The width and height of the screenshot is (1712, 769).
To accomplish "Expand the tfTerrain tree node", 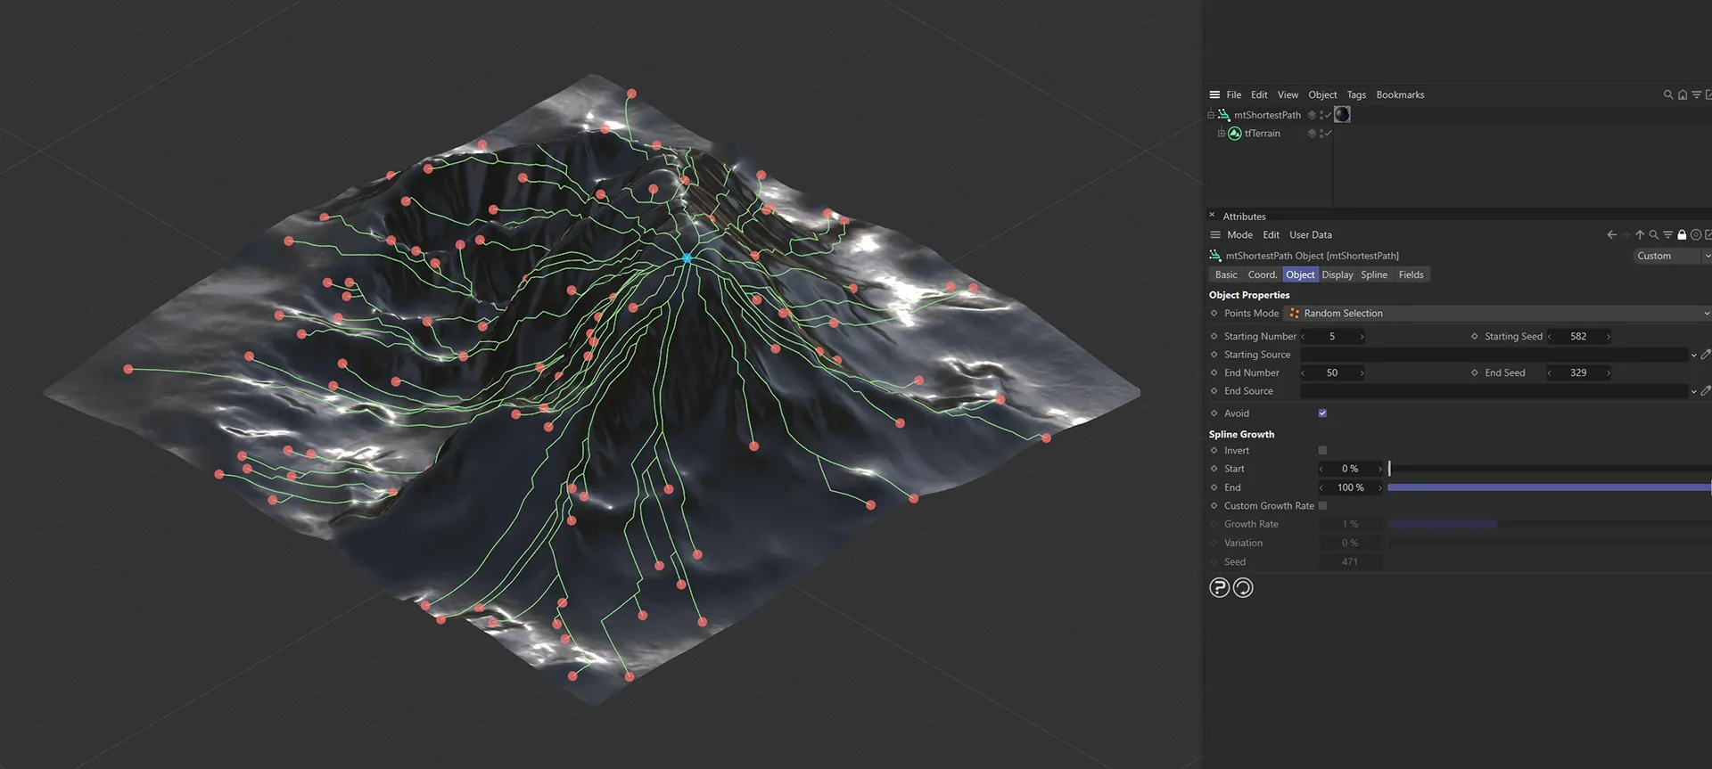I will tap(1221, 134).
